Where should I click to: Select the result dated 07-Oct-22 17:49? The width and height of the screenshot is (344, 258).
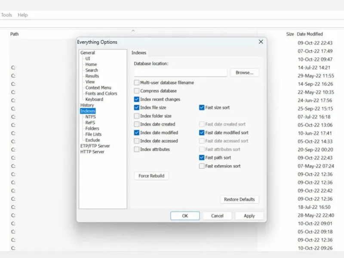pyautogui.click(x=315, y=51)
